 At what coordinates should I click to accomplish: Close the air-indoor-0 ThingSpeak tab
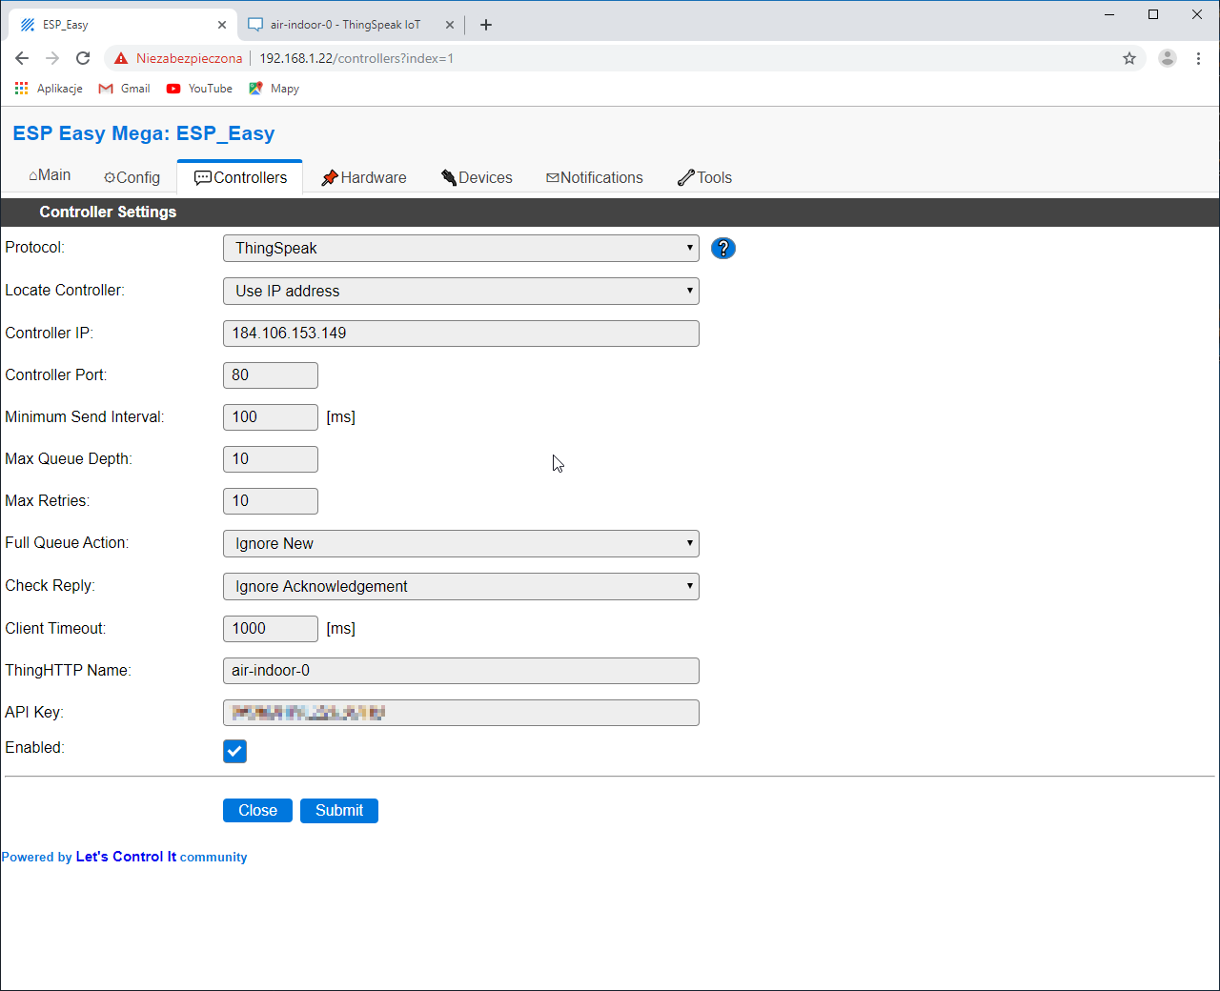(x=450, y=25)
